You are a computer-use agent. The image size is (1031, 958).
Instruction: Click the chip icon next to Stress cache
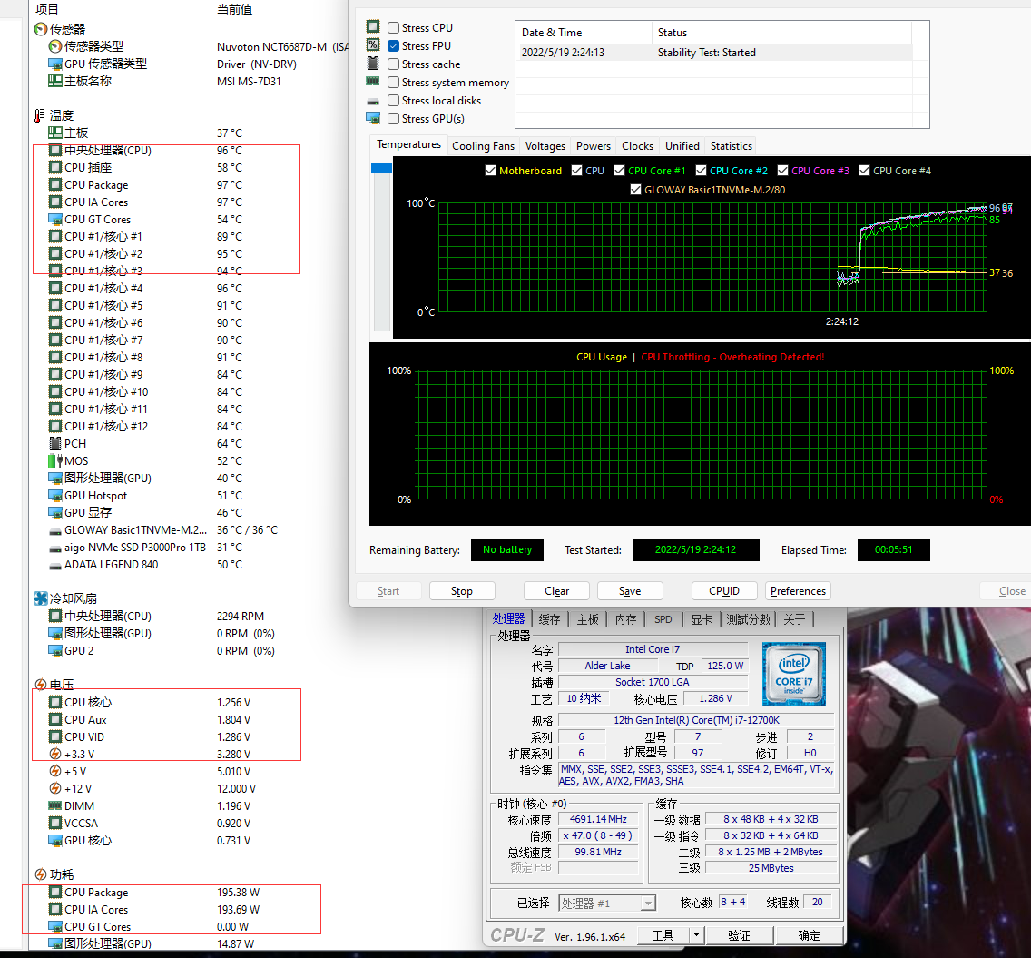point(373,64)
